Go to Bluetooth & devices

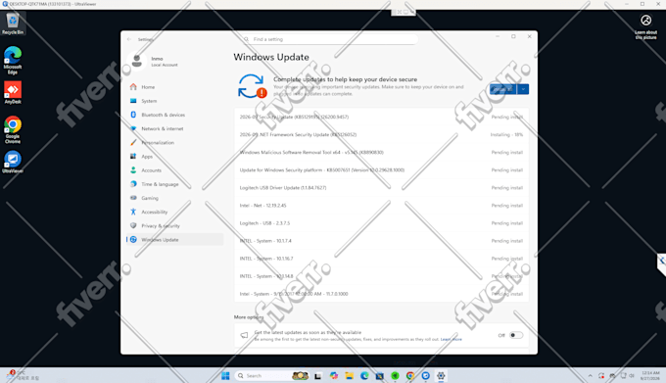click(x=174, y=115)
